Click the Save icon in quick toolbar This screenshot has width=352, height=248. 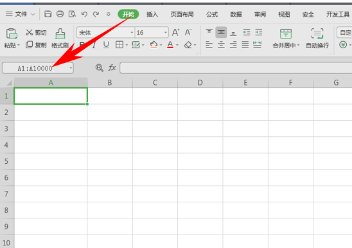(48, 14)
